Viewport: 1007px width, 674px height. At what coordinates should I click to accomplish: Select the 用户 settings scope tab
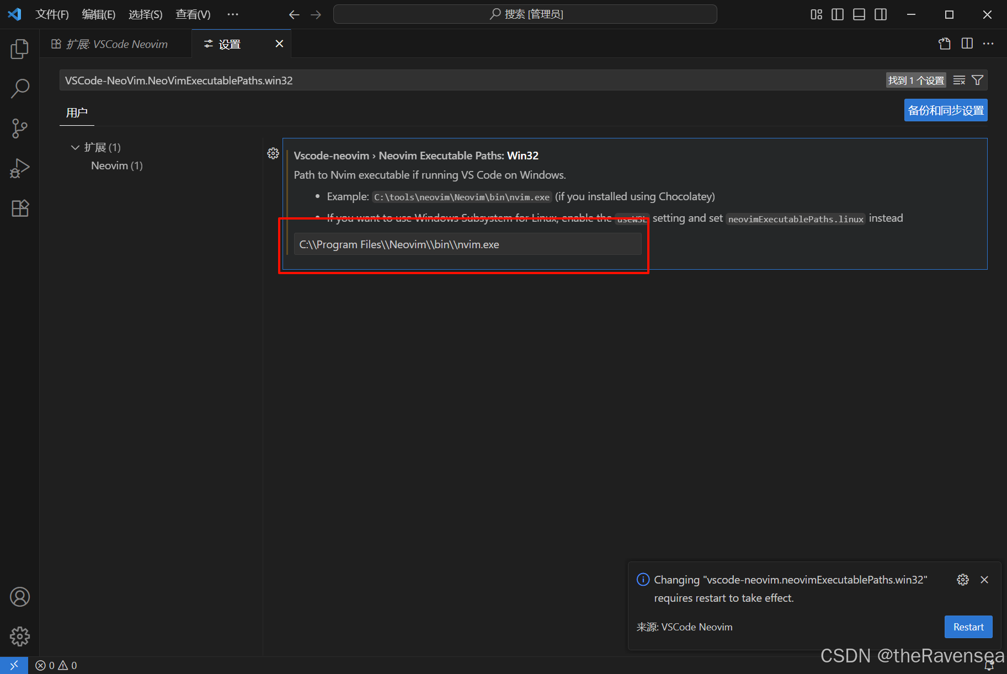click(x=77, y=113)
